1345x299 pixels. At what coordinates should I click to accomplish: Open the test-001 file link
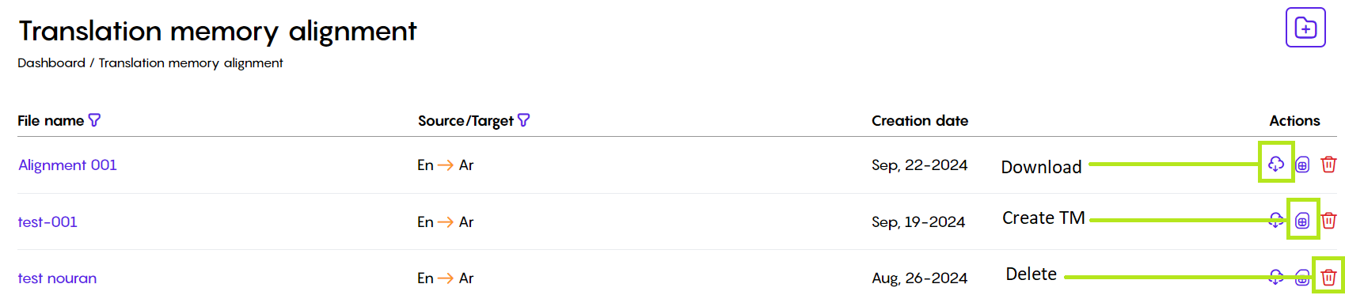(x=47, y=221)
